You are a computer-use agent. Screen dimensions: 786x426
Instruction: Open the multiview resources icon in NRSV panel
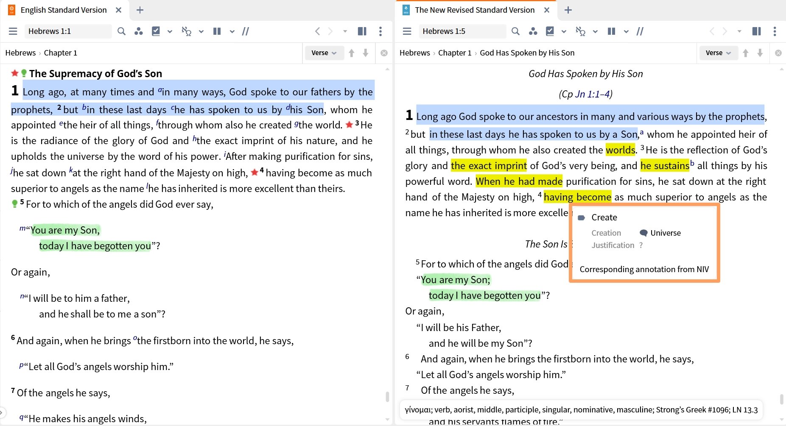pyautogui.click(x=756, y=31)
